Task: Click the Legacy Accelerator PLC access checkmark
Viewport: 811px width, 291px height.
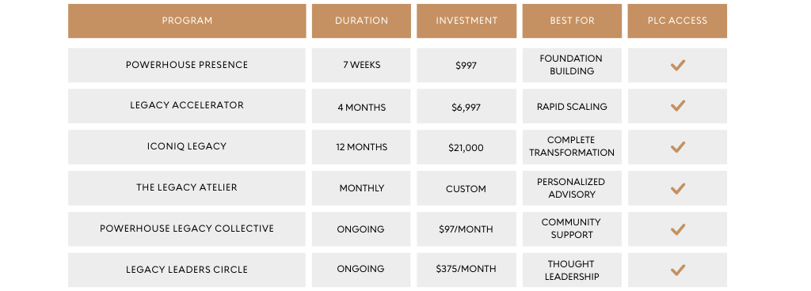Action: [x=678, y=106]
